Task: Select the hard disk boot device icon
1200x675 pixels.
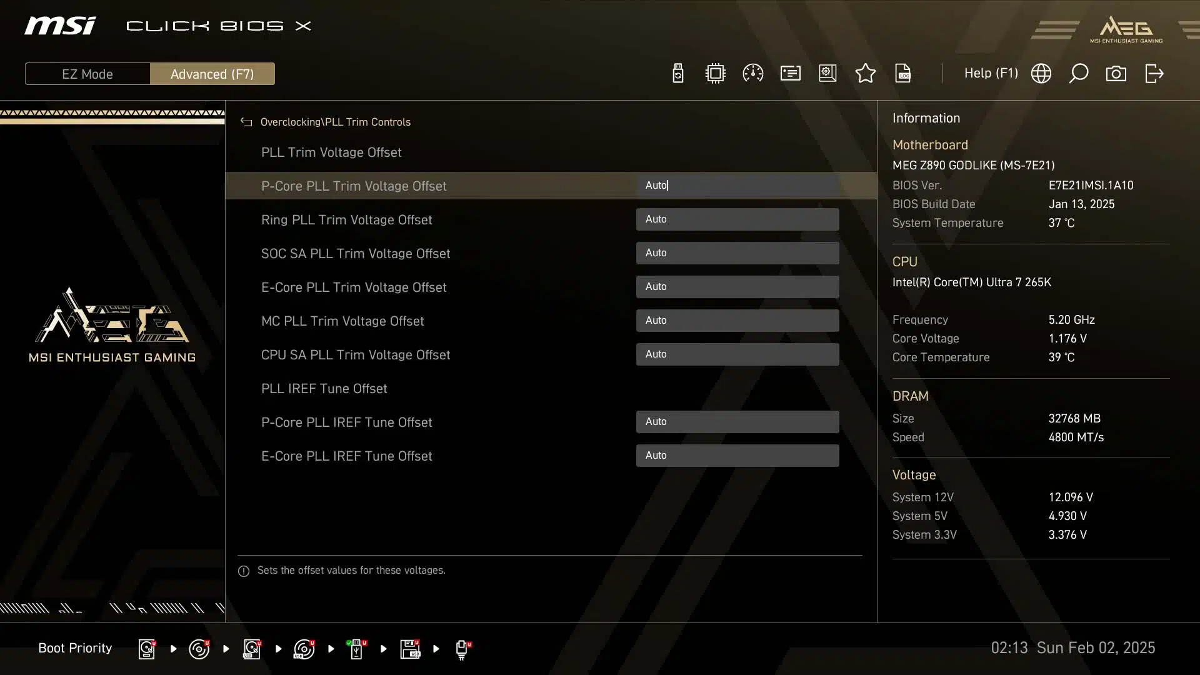Action: 147,649
